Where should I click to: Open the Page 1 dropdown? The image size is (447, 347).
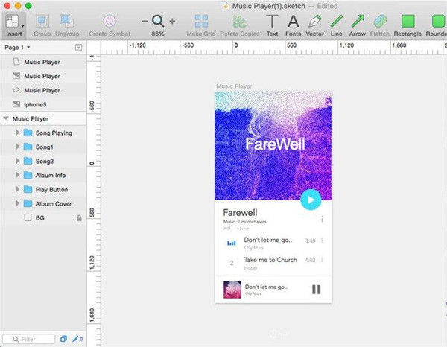tap(18, 48)
